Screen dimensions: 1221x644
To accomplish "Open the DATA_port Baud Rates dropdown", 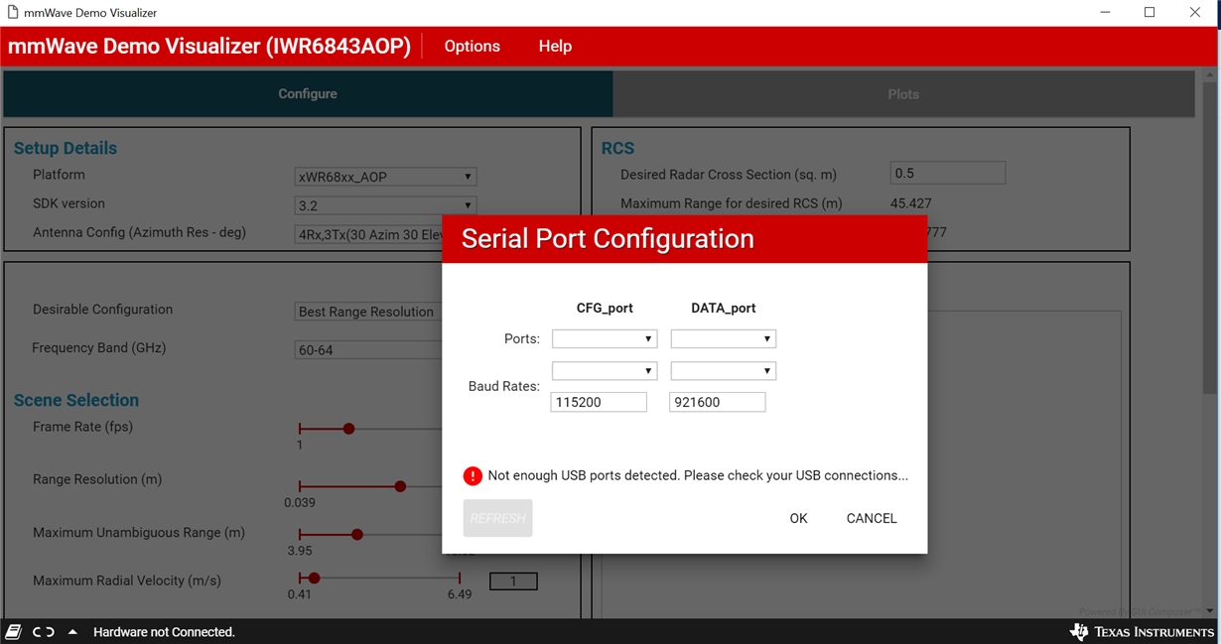I will [x=723, y=371].
